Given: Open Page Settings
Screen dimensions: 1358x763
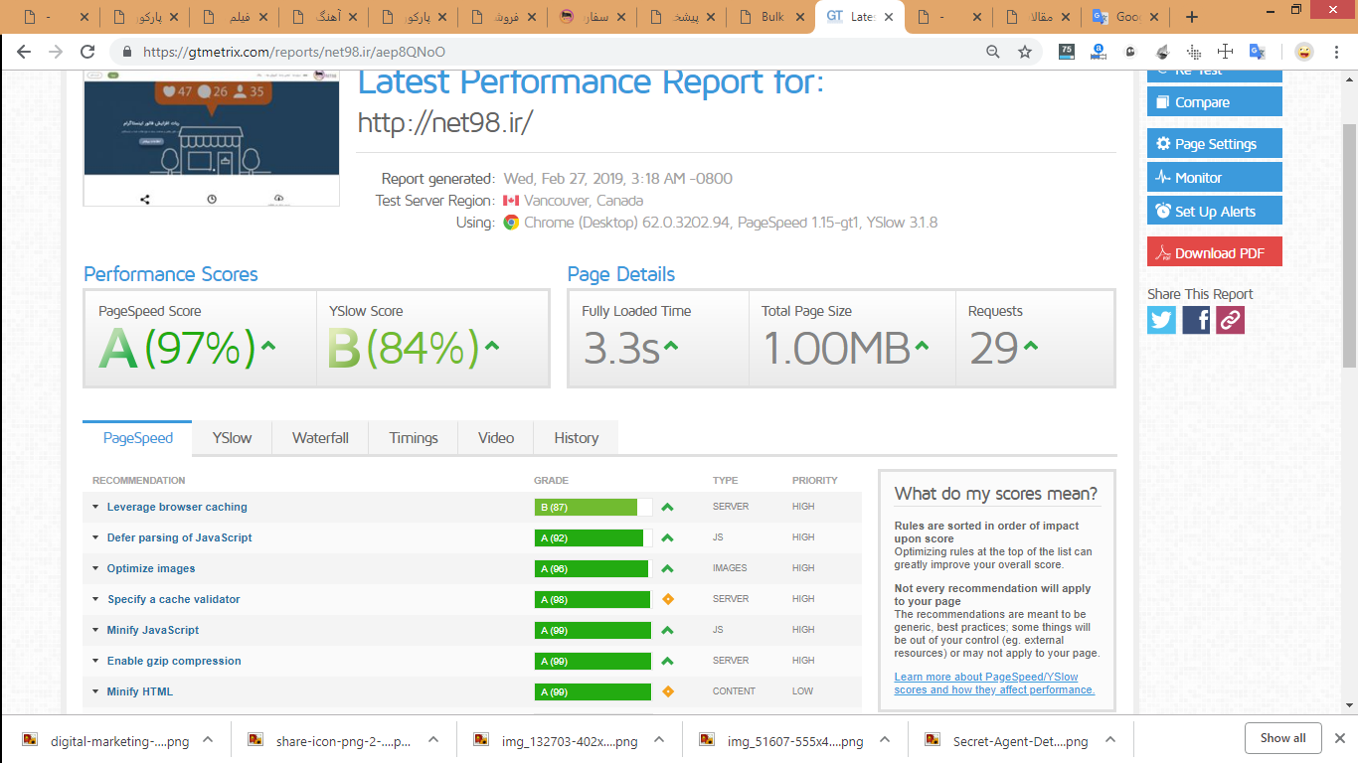Looking at the screenshot, I should (1214, 144).
